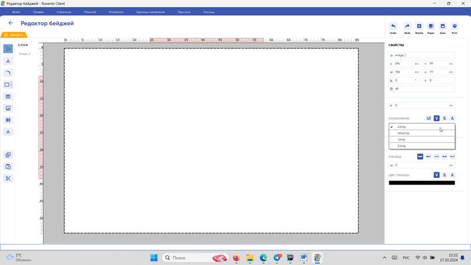Select the scissors cut tool
This screenshot has width=471, height=265.
coord(8,179)
